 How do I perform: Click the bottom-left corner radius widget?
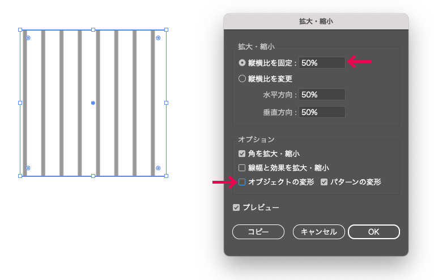coord(28,168)
